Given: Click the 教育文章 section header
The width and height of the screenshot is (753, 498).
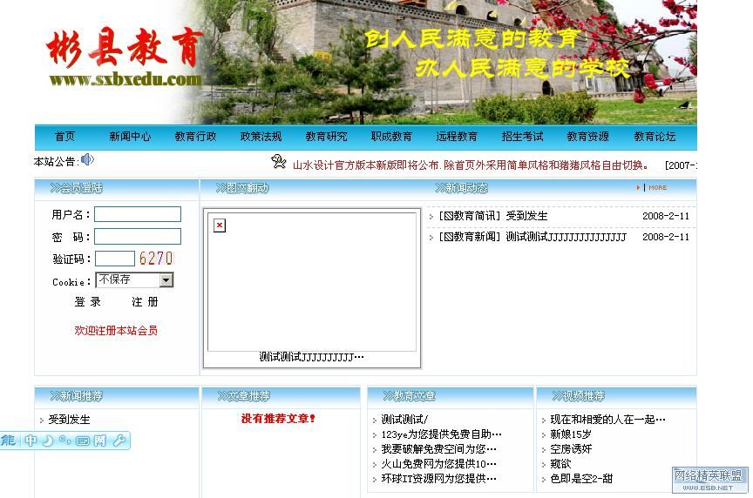Looking at the screenshot, I should [409, 396].
